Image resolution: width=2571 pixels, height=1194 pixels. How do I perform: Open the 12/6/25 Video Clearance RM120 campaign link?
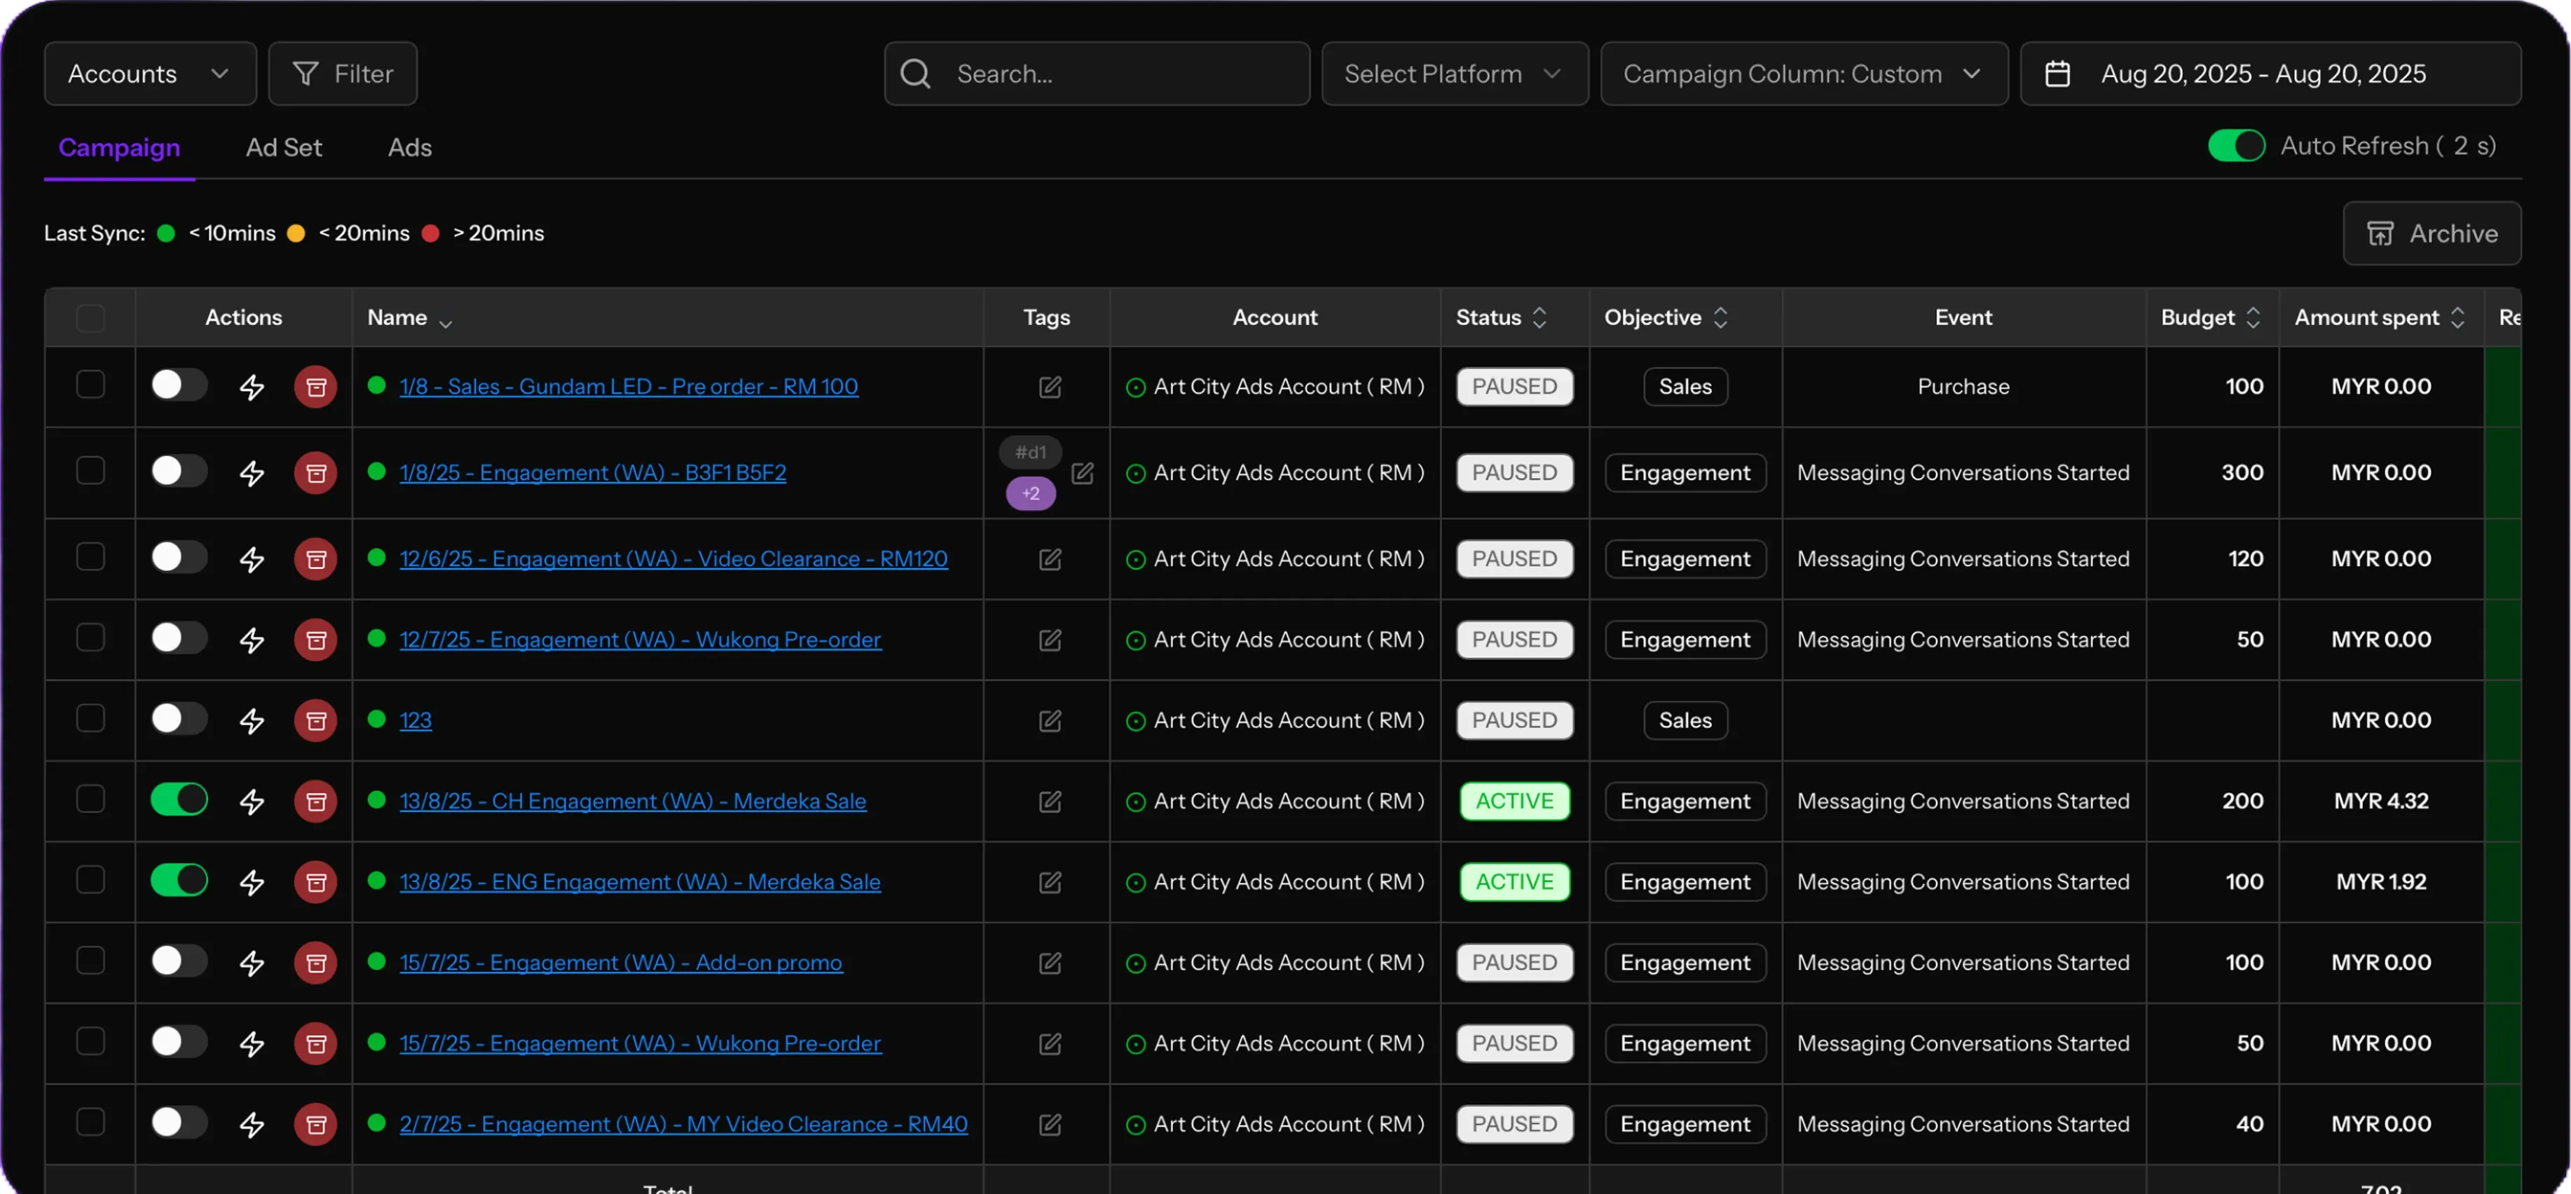click(x=673, y=559)
